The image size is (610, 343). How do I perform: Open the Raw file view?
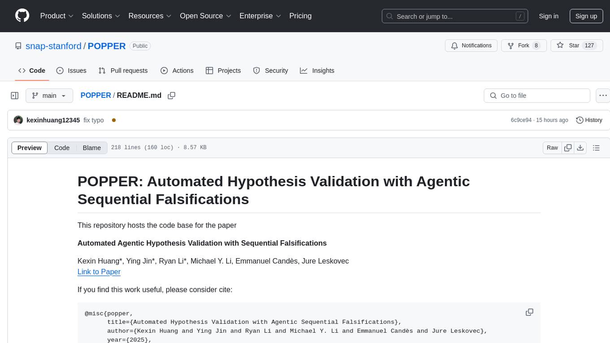pos(552,148)
